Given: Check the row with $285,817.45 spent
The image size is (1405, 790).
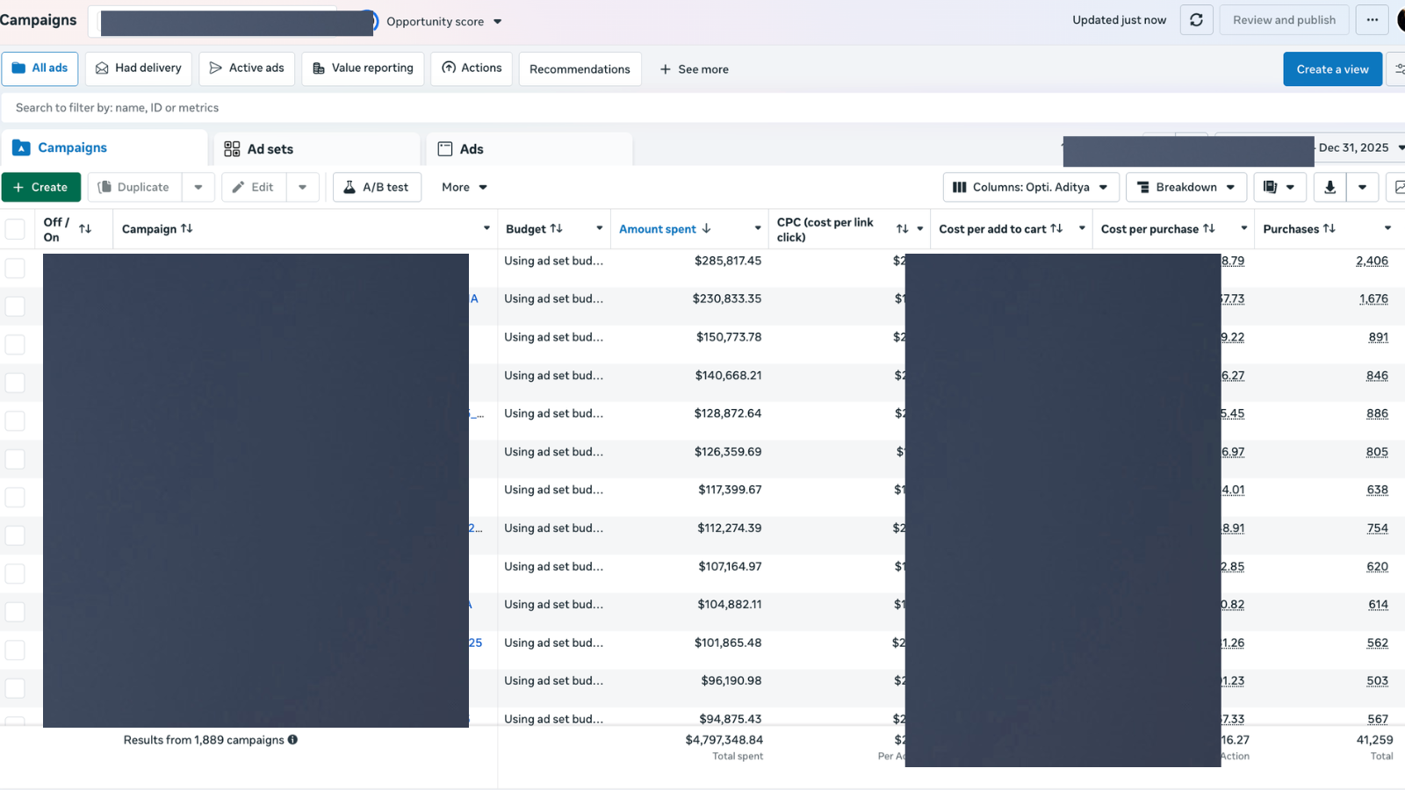Looking at the screenshot, I should 15,268.
